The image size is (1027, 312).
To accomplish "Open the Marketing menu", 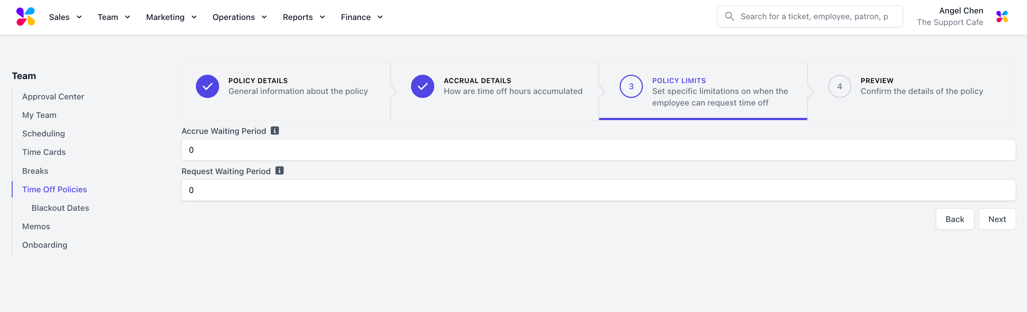I will tap(165, 17).
